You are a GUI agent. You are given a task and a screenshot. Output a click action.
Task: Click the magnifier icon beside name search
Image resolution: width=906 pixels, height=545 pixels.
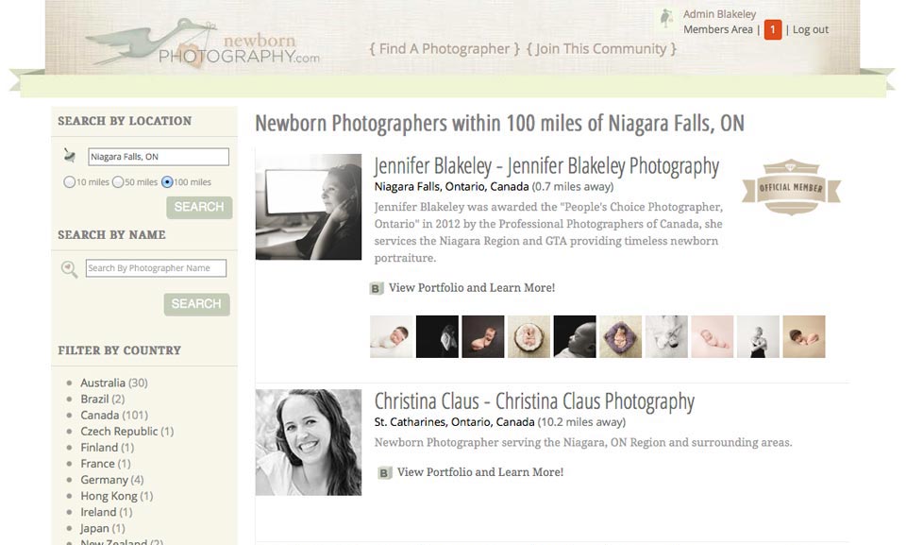pyautogui.click(x=69, y=269)
